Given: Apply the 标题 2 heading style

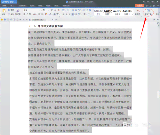Looking at the screenshot, I should tap(117, 12).
